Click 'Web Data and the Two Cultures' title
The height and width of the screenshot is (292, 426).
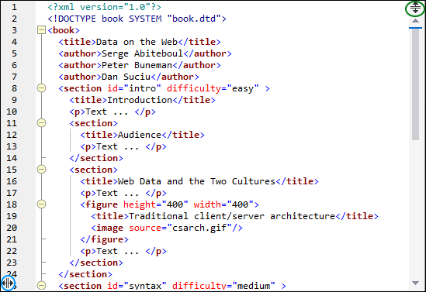click(196, 181)
